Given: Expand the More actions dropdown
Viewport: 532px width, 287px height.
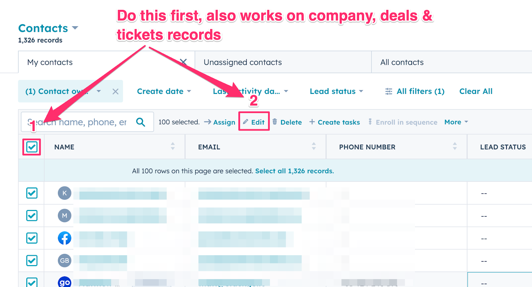Looking at the screenshot, I should coord(456,122).
